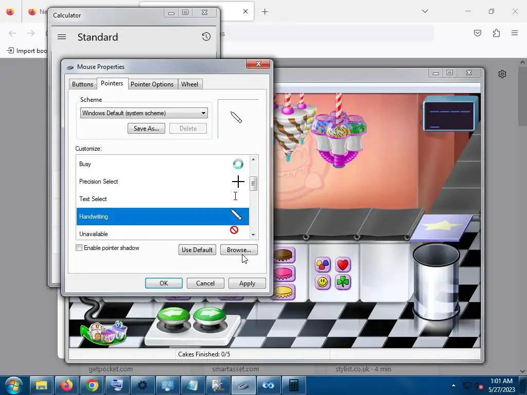The height and width of the screenshot is (395, 527).
Task: Click the village map icon in the game
Action: pyautogui.click(x=104, y=333)
